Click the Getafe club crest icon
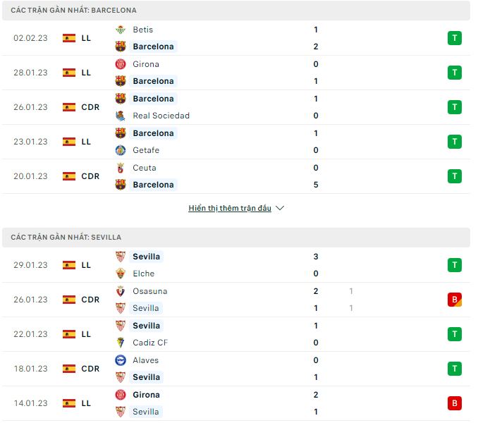Viewport: 478px width, 423px height. tap(121, 150)
